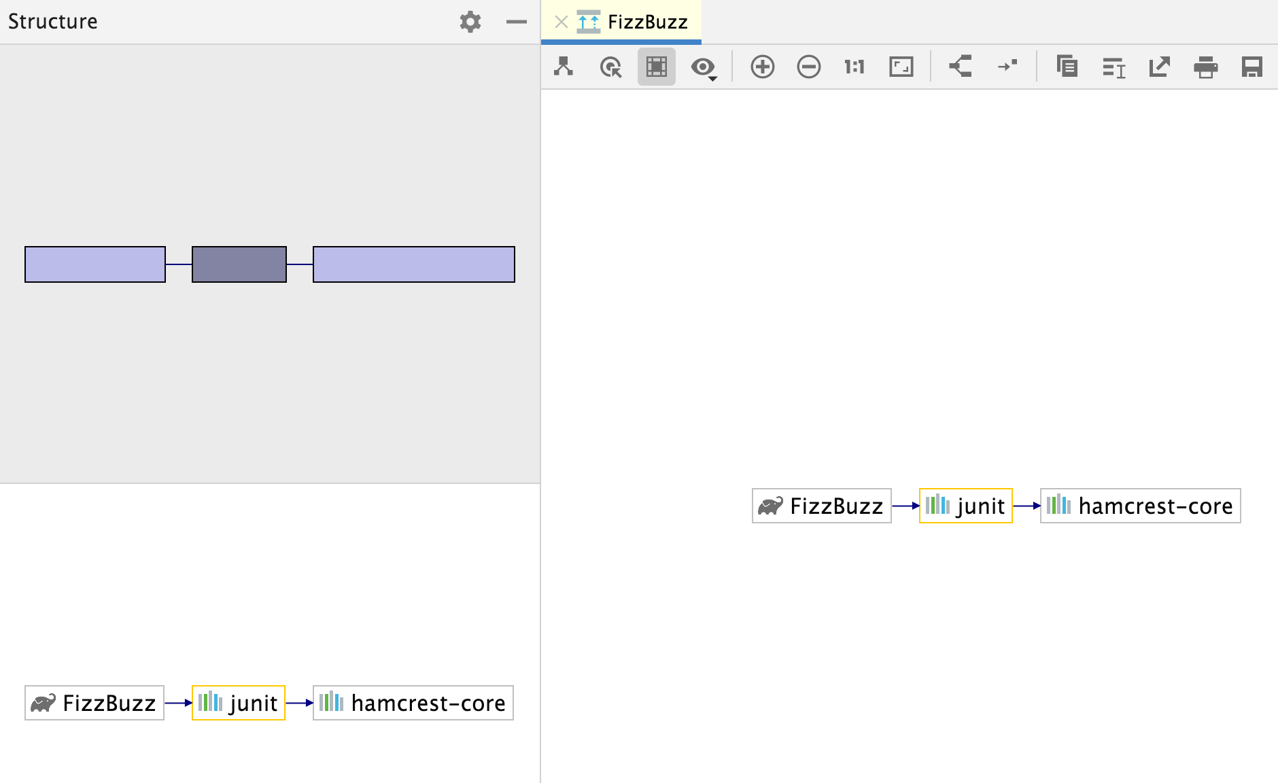Toggle the show neighbors selection button
1278x783 pixels.
(656, 67)
